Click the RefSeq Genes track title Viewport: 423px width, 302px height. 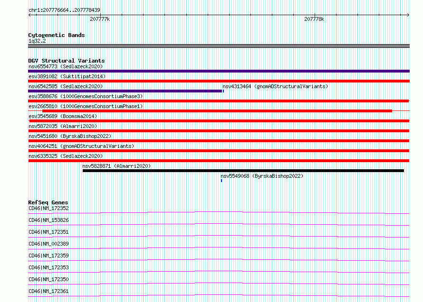click(48, 202)
